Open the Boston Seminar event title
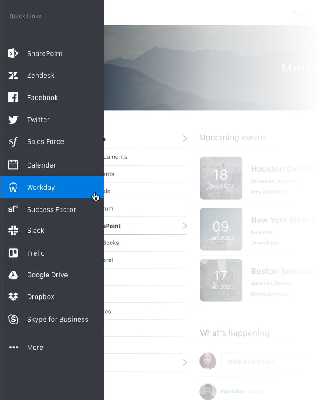This screenshot has width=318, height=400. (282, 271)
